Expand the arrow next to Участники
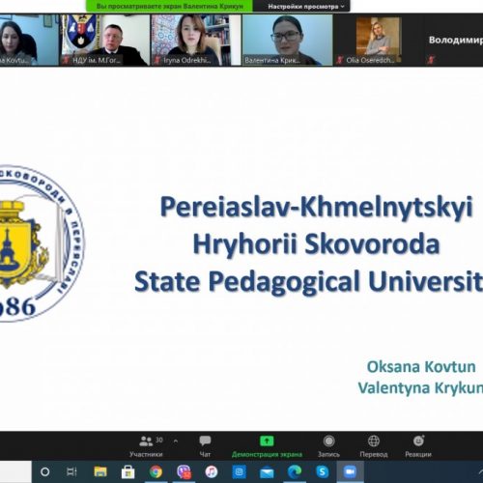 click(176, 441)
